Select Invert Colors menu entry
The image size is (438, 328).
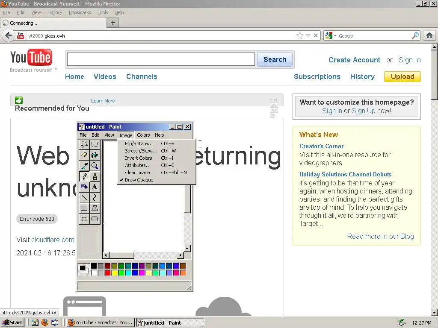point(157,158)
